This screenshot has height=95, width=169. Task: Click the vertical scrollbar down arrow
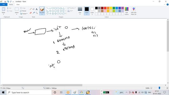pyautogui.click(x=168, y=83)
